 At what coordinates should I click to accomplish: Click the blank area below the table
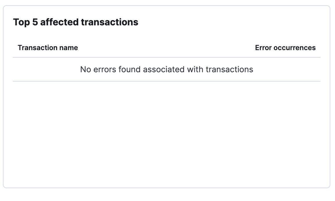pyautogui.click(x=167, y=131)
